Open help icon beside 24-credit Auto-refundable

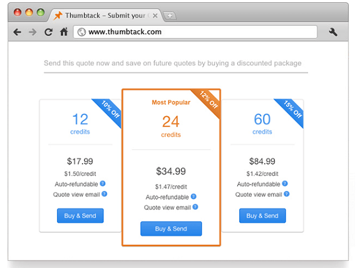tap(194, 196)
